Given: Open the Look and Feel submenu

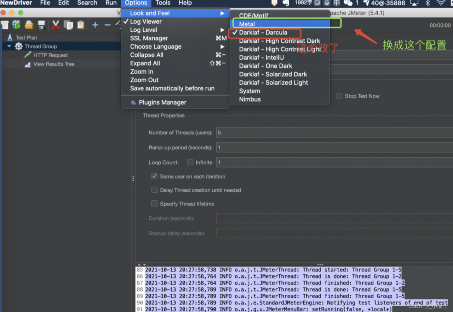Looking at the screenshot, I should (176, 13).
